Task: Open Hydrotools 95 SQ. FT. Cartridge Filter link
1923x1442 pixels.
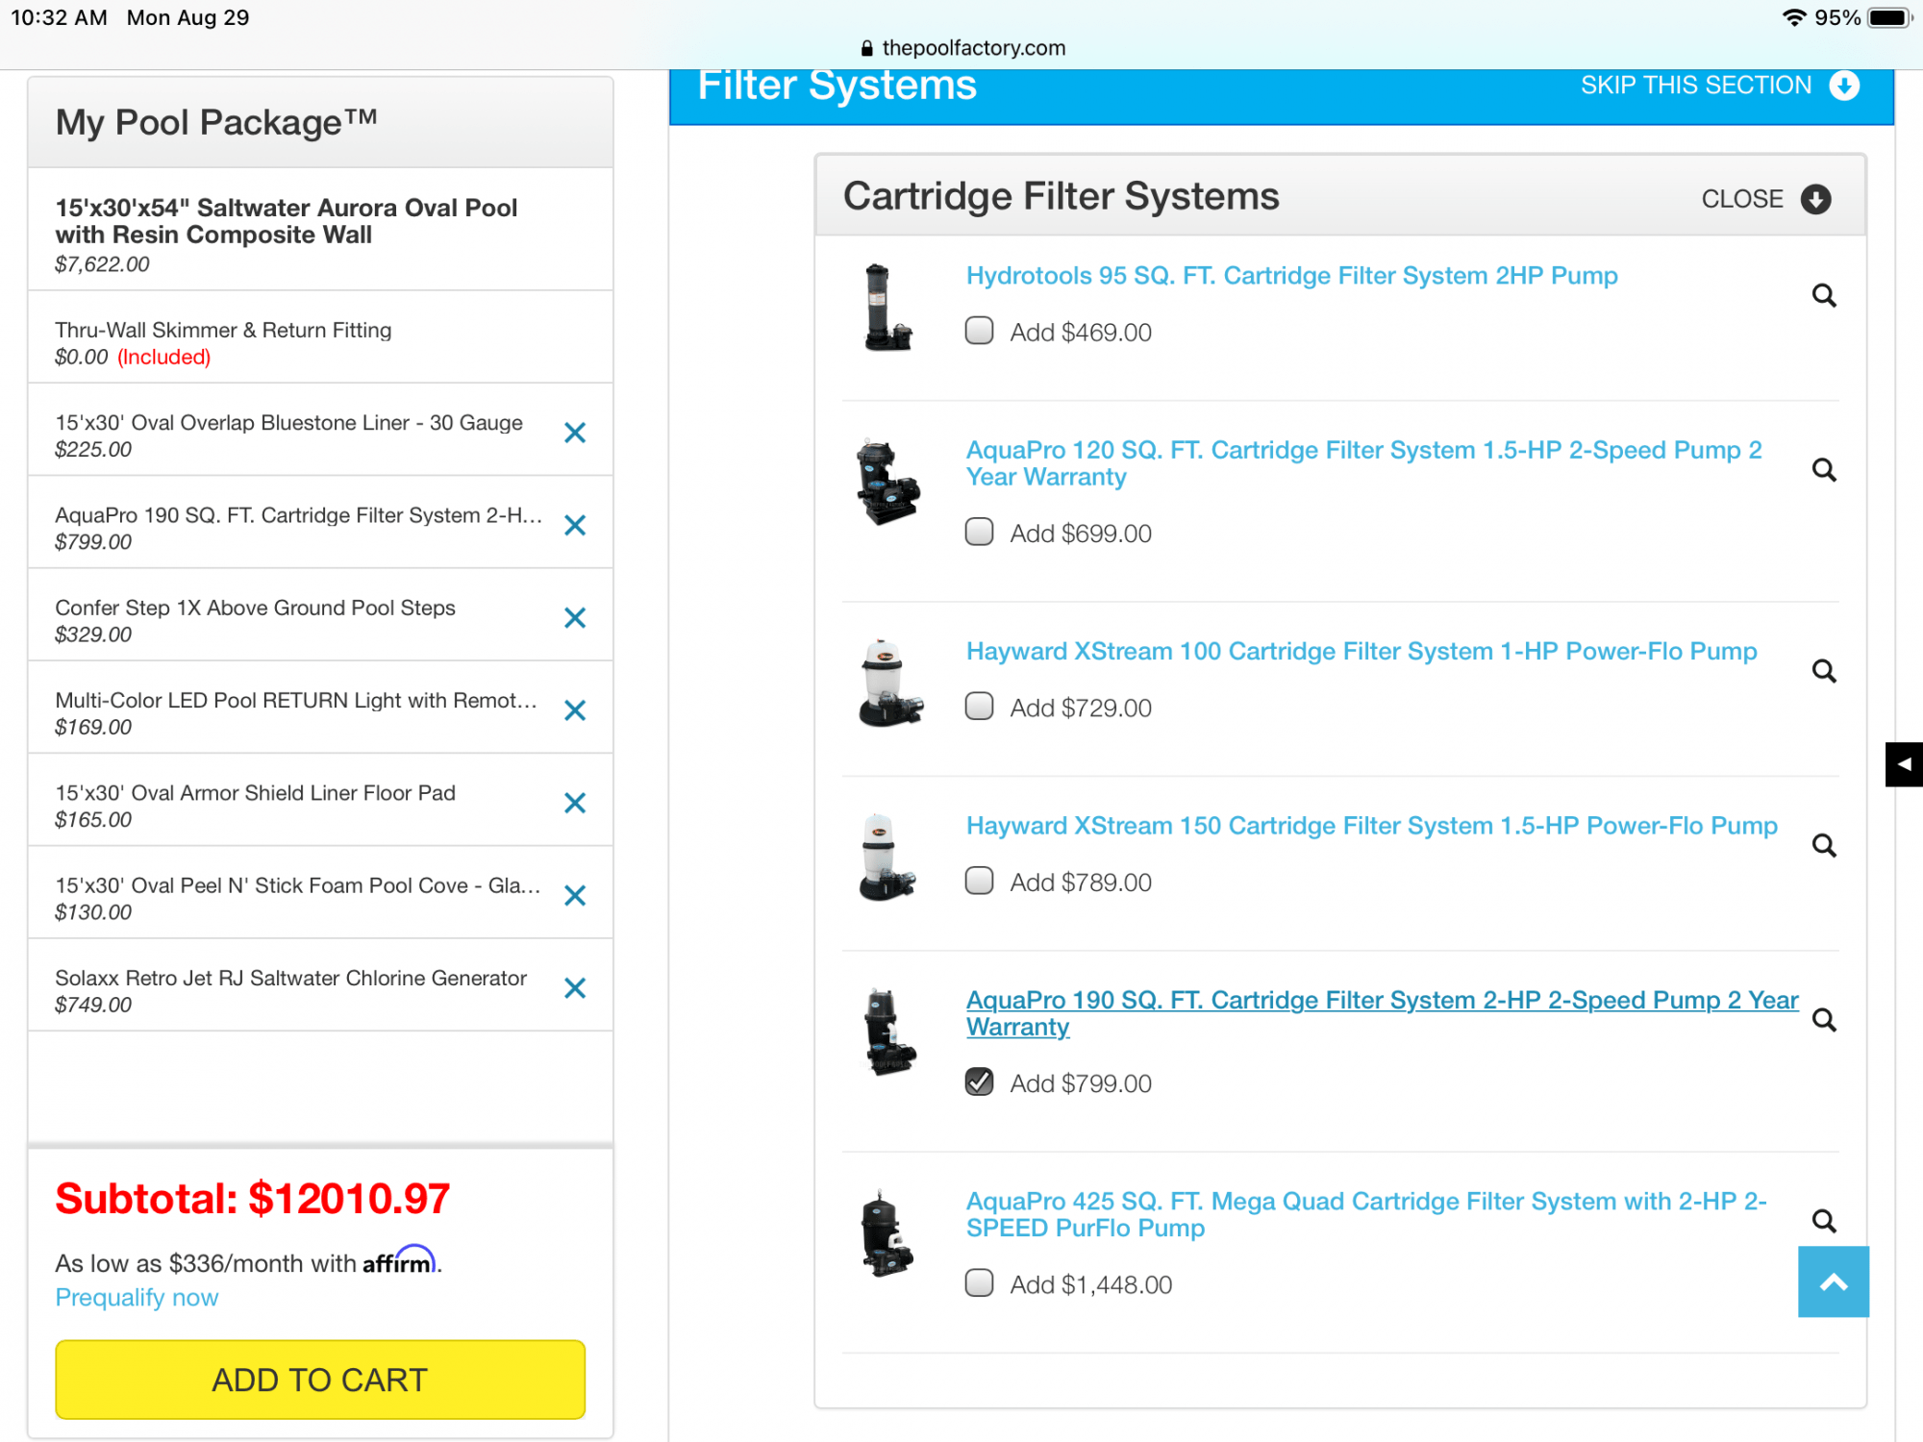Action: [1291, 276]
